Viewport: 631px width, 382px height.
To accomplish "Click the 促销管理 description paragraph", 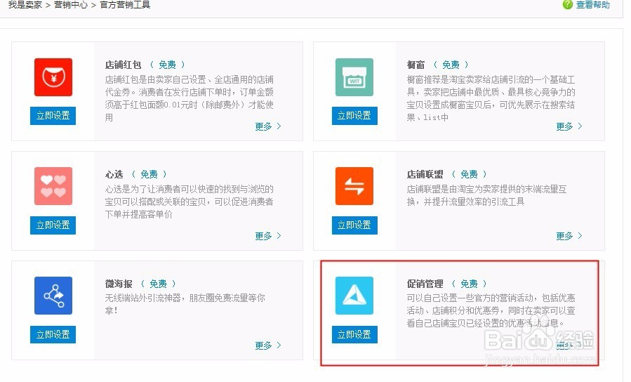I will pyautogui.click(x=491, y=311).
